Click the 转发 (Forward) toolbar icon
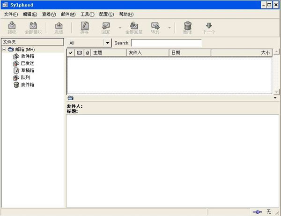The width and height of the screenshot is (281, 216). point(155,28)
